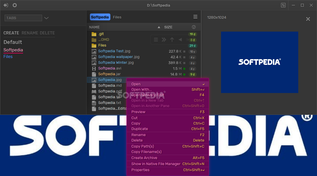317x176 pixels.
Task: Open the hamburger menu beside the Files tab
Action: coord(195,17)
